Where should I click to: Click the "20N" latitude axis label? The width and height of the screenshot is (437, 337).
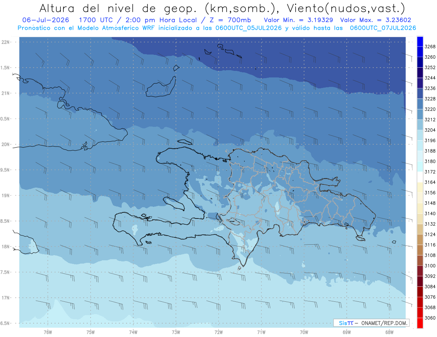tap(6, 144)
